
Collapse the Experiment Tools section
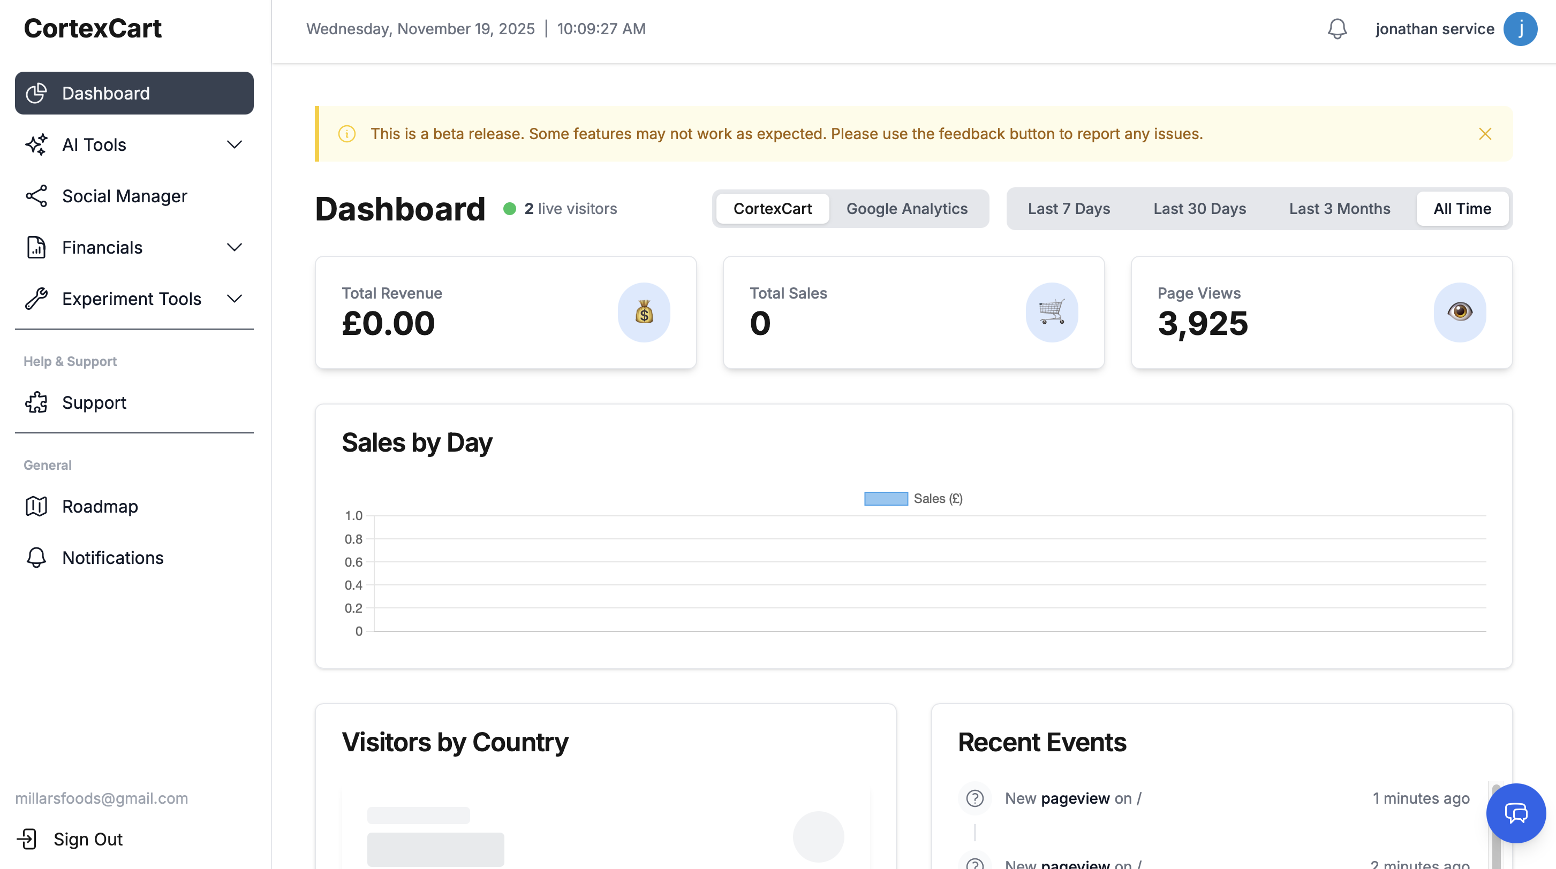click(x=235, y=298)
